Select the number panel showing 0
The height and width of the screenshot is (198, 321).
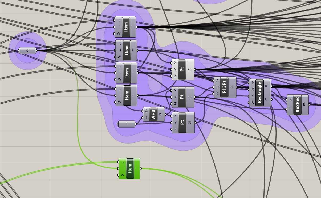tap(27, 50)
